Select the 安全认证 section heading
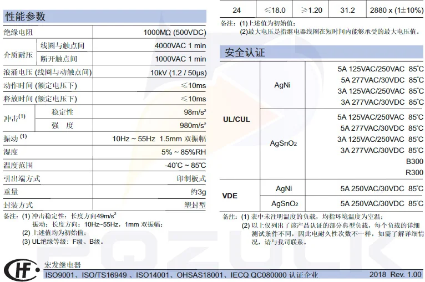Screen dimensions: 425x282 pyautogui.click(x=245, y=52)
